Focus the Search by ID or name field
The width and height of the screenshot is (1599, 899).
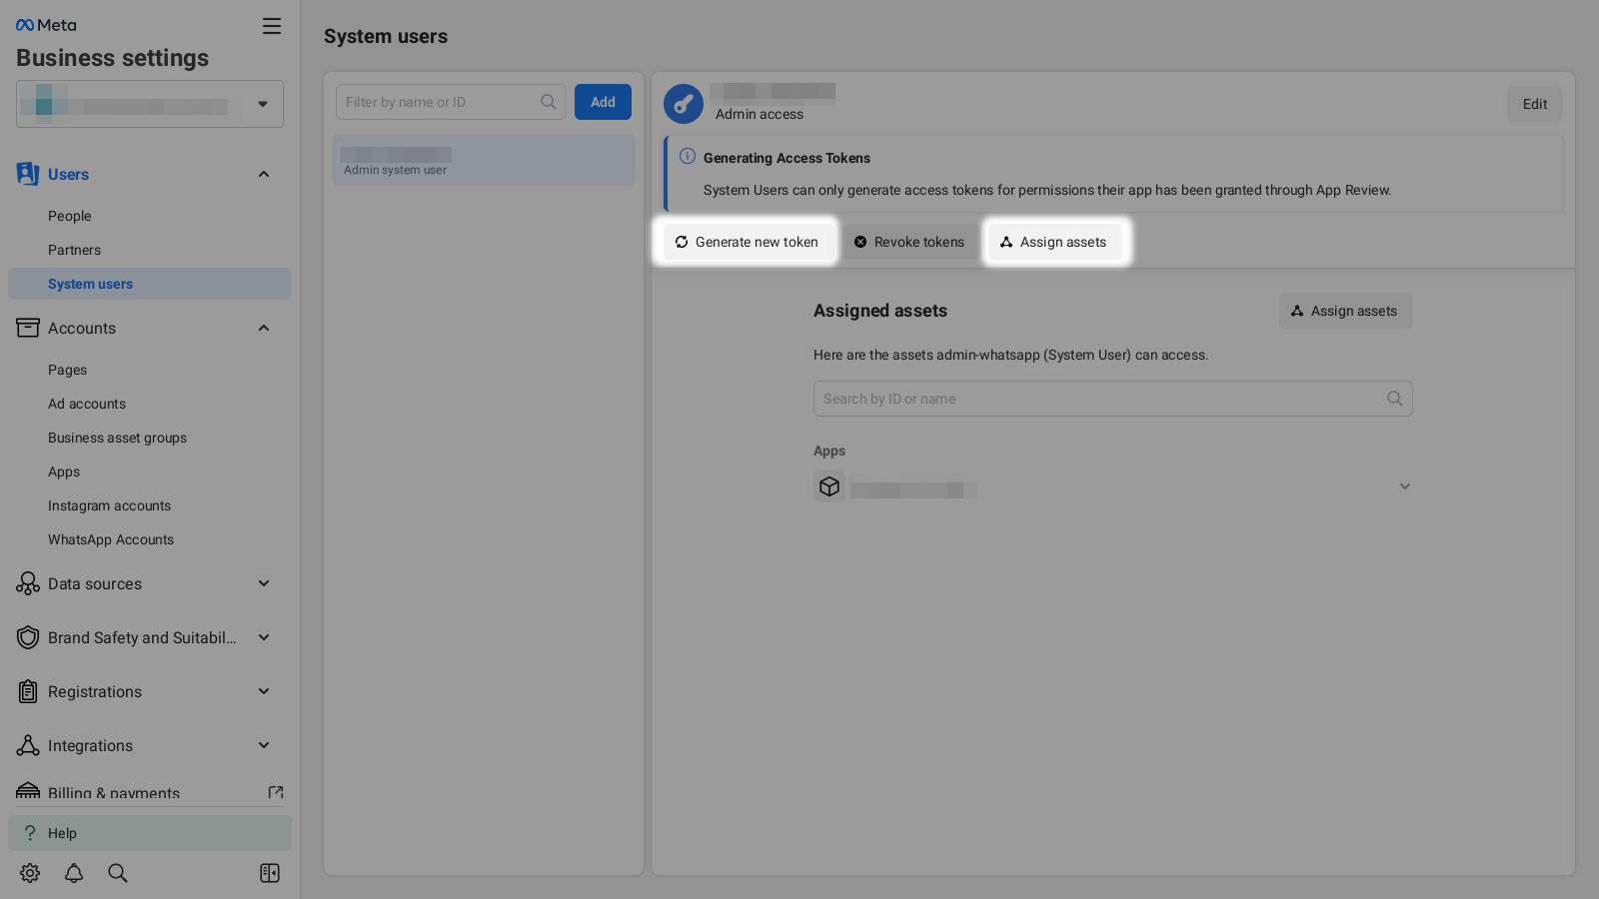[1113, 399]
